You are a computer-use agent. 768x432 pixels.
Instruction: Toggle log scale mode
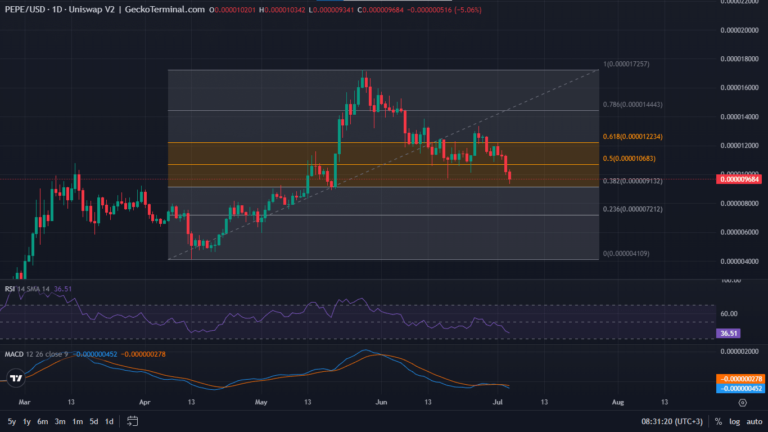(734, 421)
